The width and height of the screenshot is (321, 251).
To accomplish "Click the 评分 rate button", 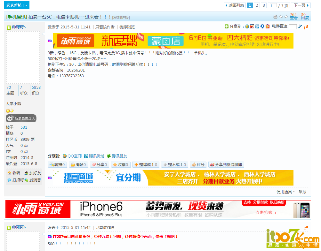I will (x=198, y=164).
